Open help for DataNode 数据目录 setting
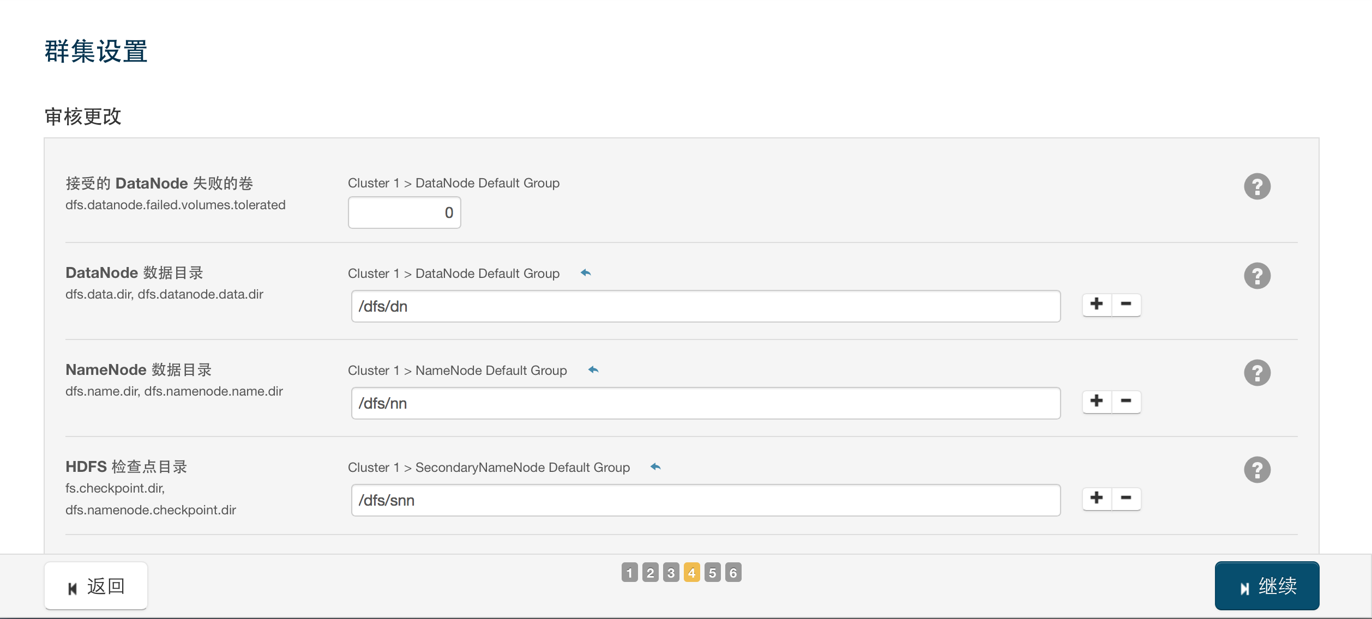 pyautogui.click(x=1257, y=276)
